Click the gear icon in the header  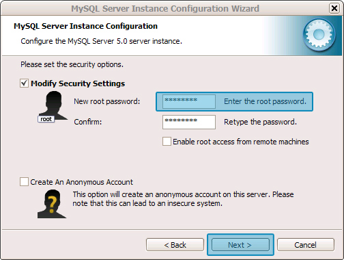coord(319,34)
